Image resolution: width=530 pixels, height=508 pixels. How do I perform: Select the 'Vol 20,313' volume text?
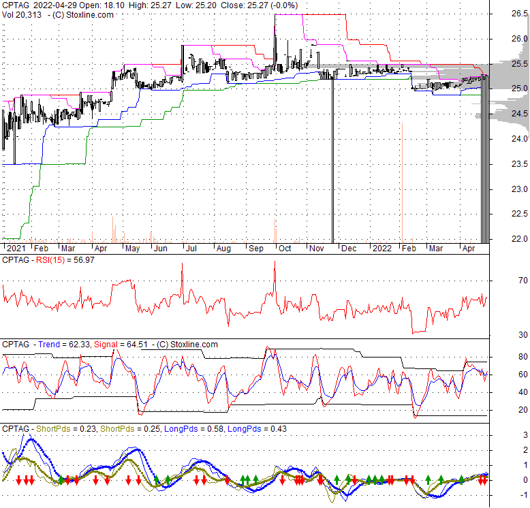click(x=22, y=15)
